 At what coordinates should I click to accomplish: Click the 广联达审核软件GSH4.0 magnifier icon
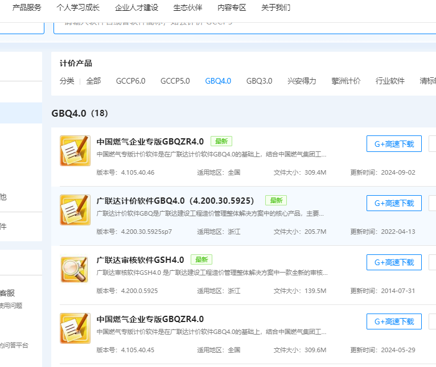click(75, 269)
